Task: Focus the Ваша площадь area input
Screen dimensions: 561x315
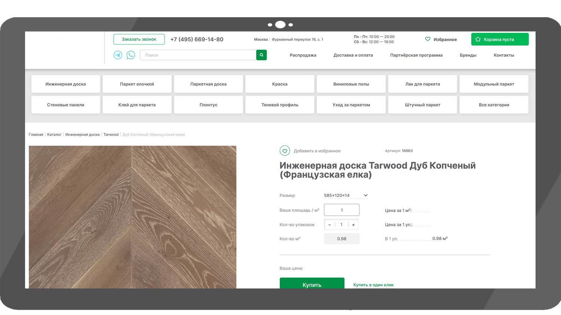Action: 341,210
